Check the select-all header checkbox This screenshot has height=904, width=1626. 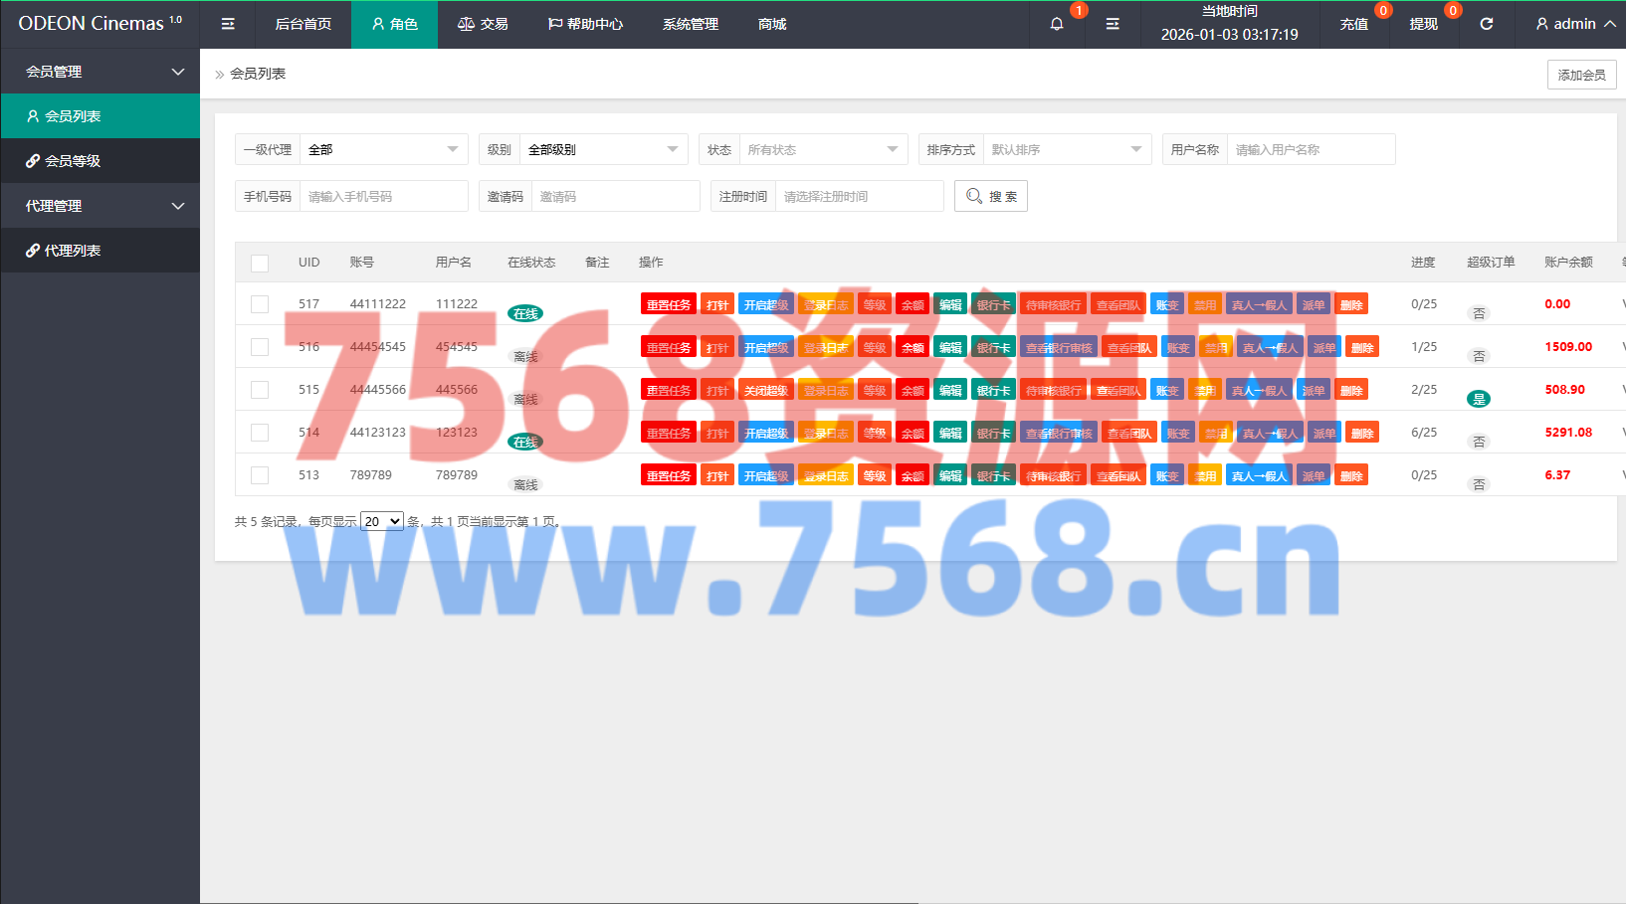(260, 263)
